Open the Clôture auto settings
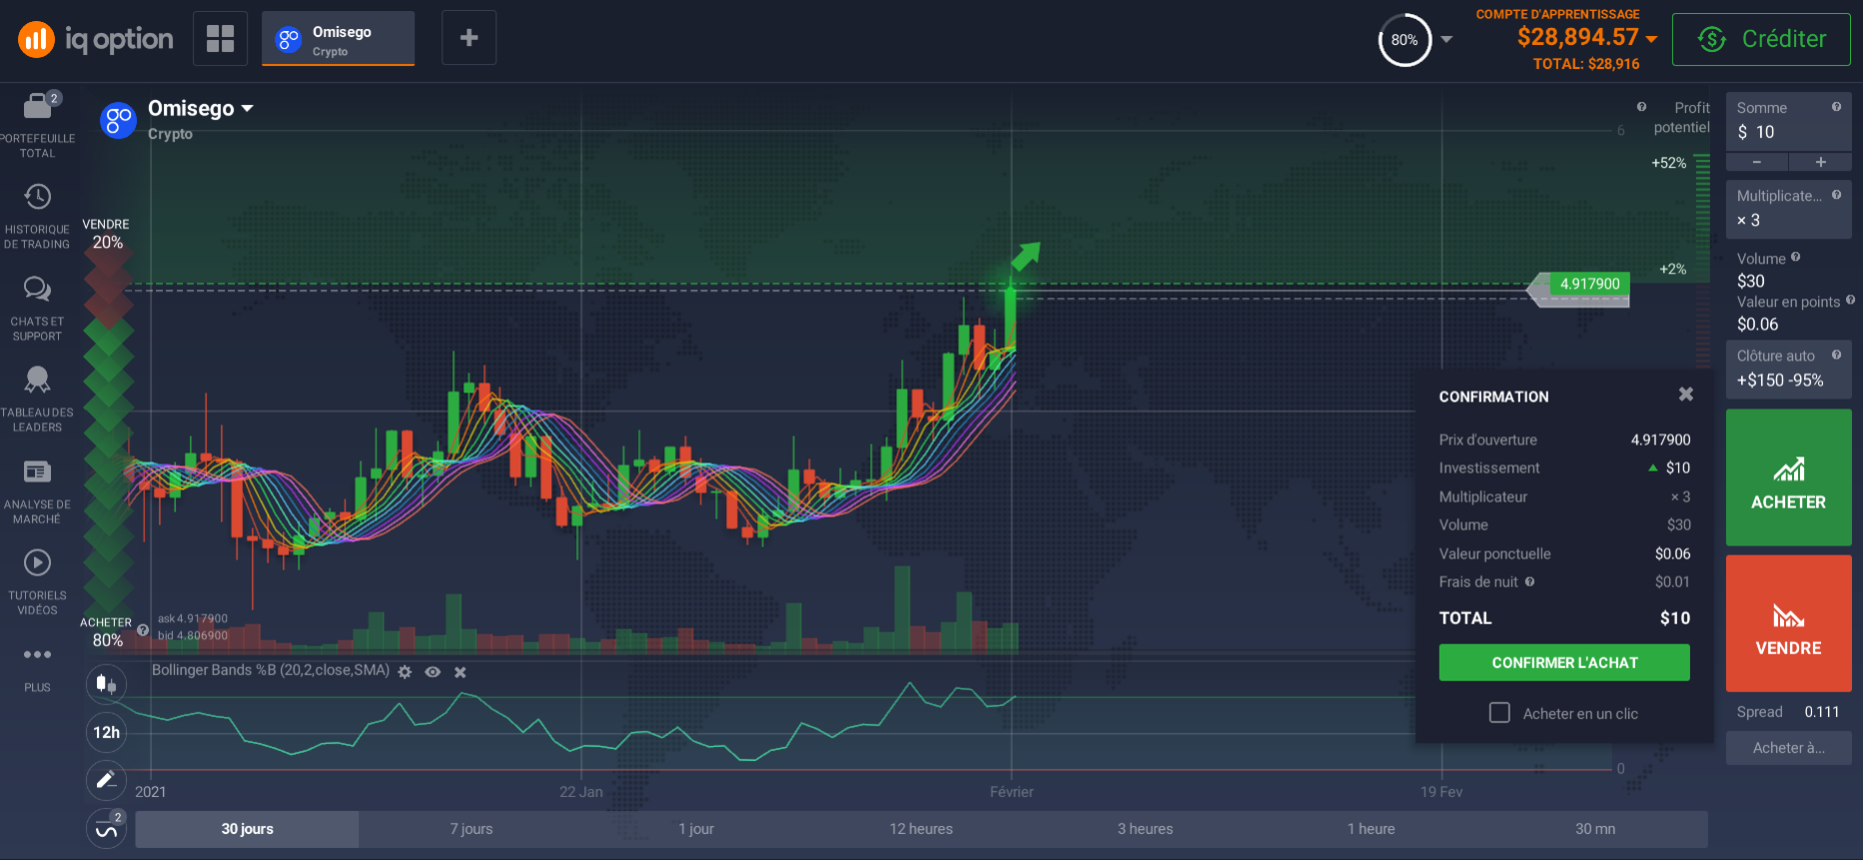 pos(1788,369)
